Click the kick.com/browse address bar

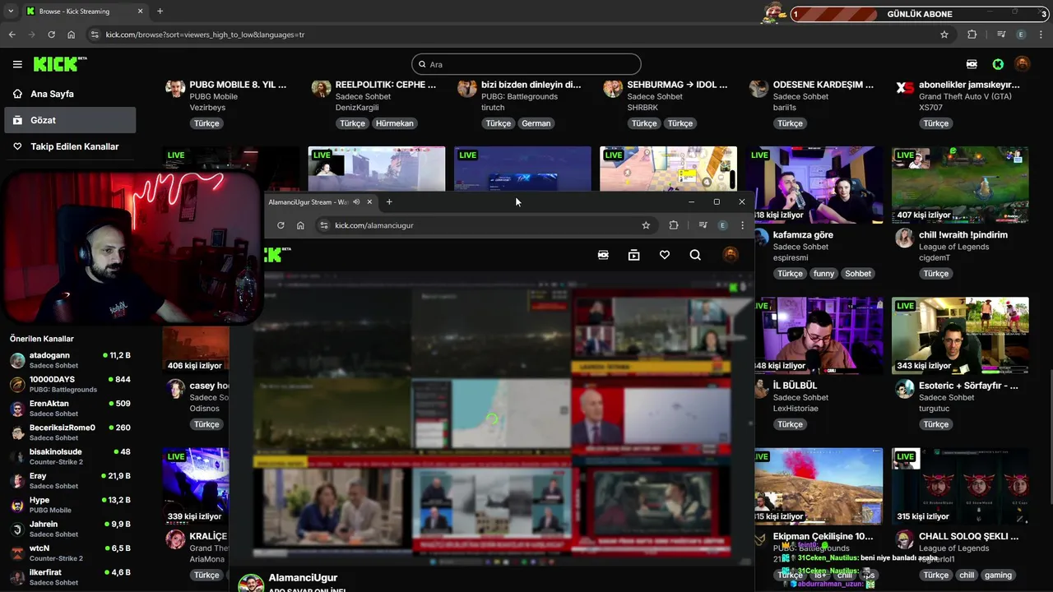pyautogui.click(x=521, y=35)
